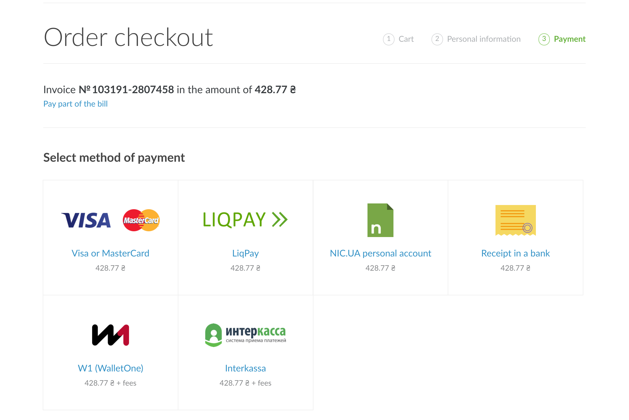The image size is (629, 420).
Task: Click the MasterCard logo
Action: [x=141, y=220]
